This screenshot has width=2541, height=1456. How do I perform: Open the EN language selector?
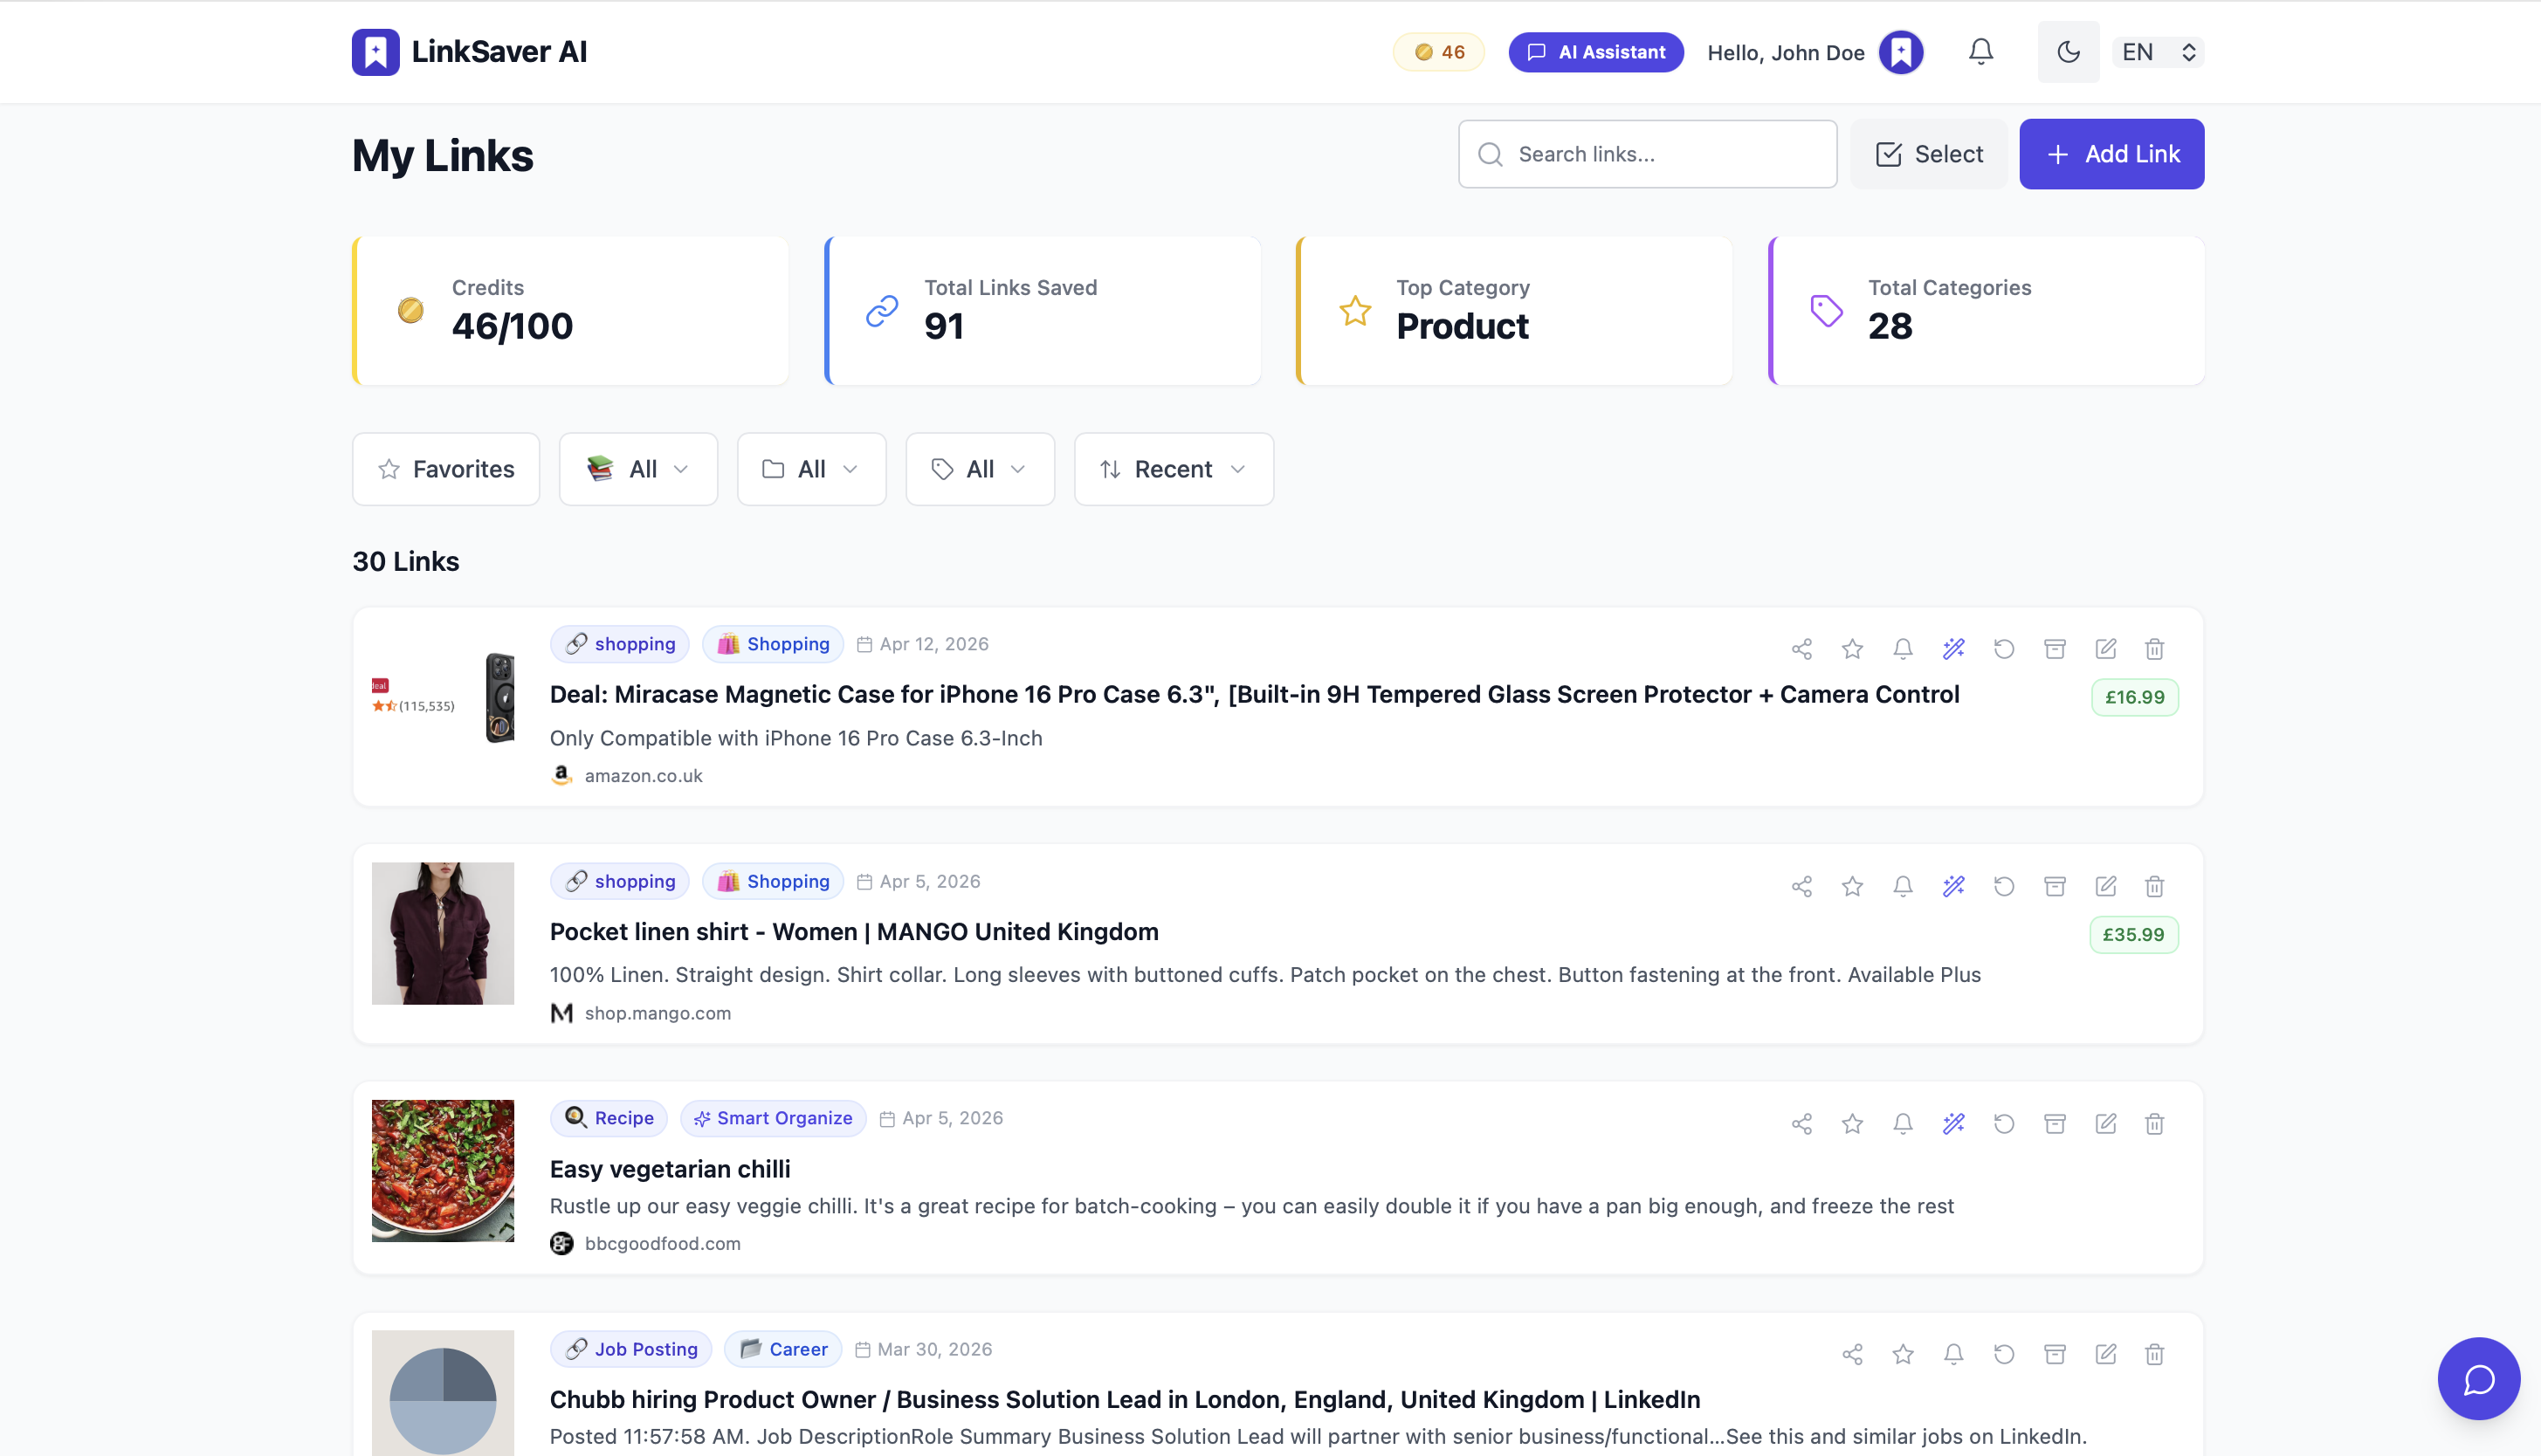coord(2156,51)
